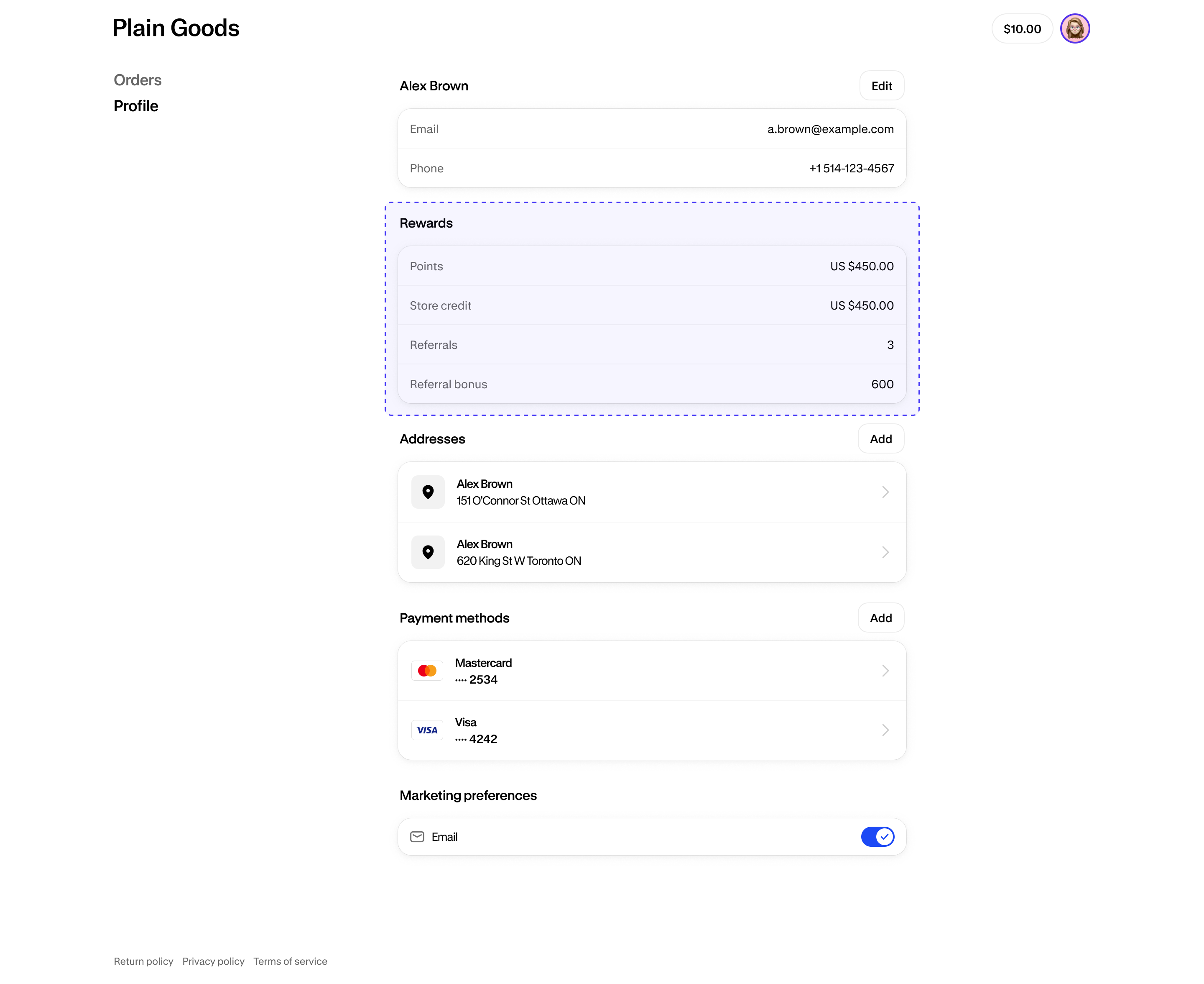1204x984 pixels.
Task: Add a new payment method
Action: (880, 618)
